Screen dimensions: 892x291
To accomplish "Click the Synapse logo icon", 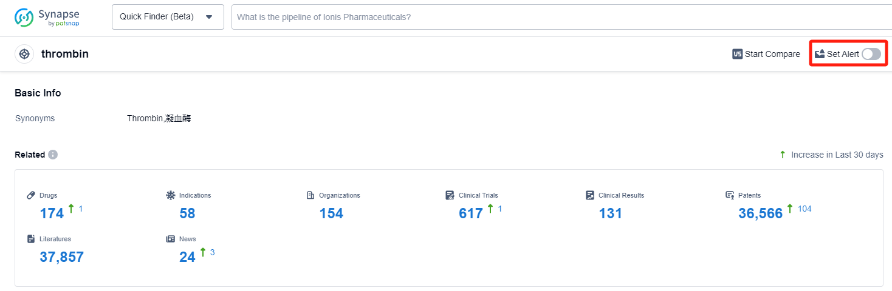I will point(24,17).
